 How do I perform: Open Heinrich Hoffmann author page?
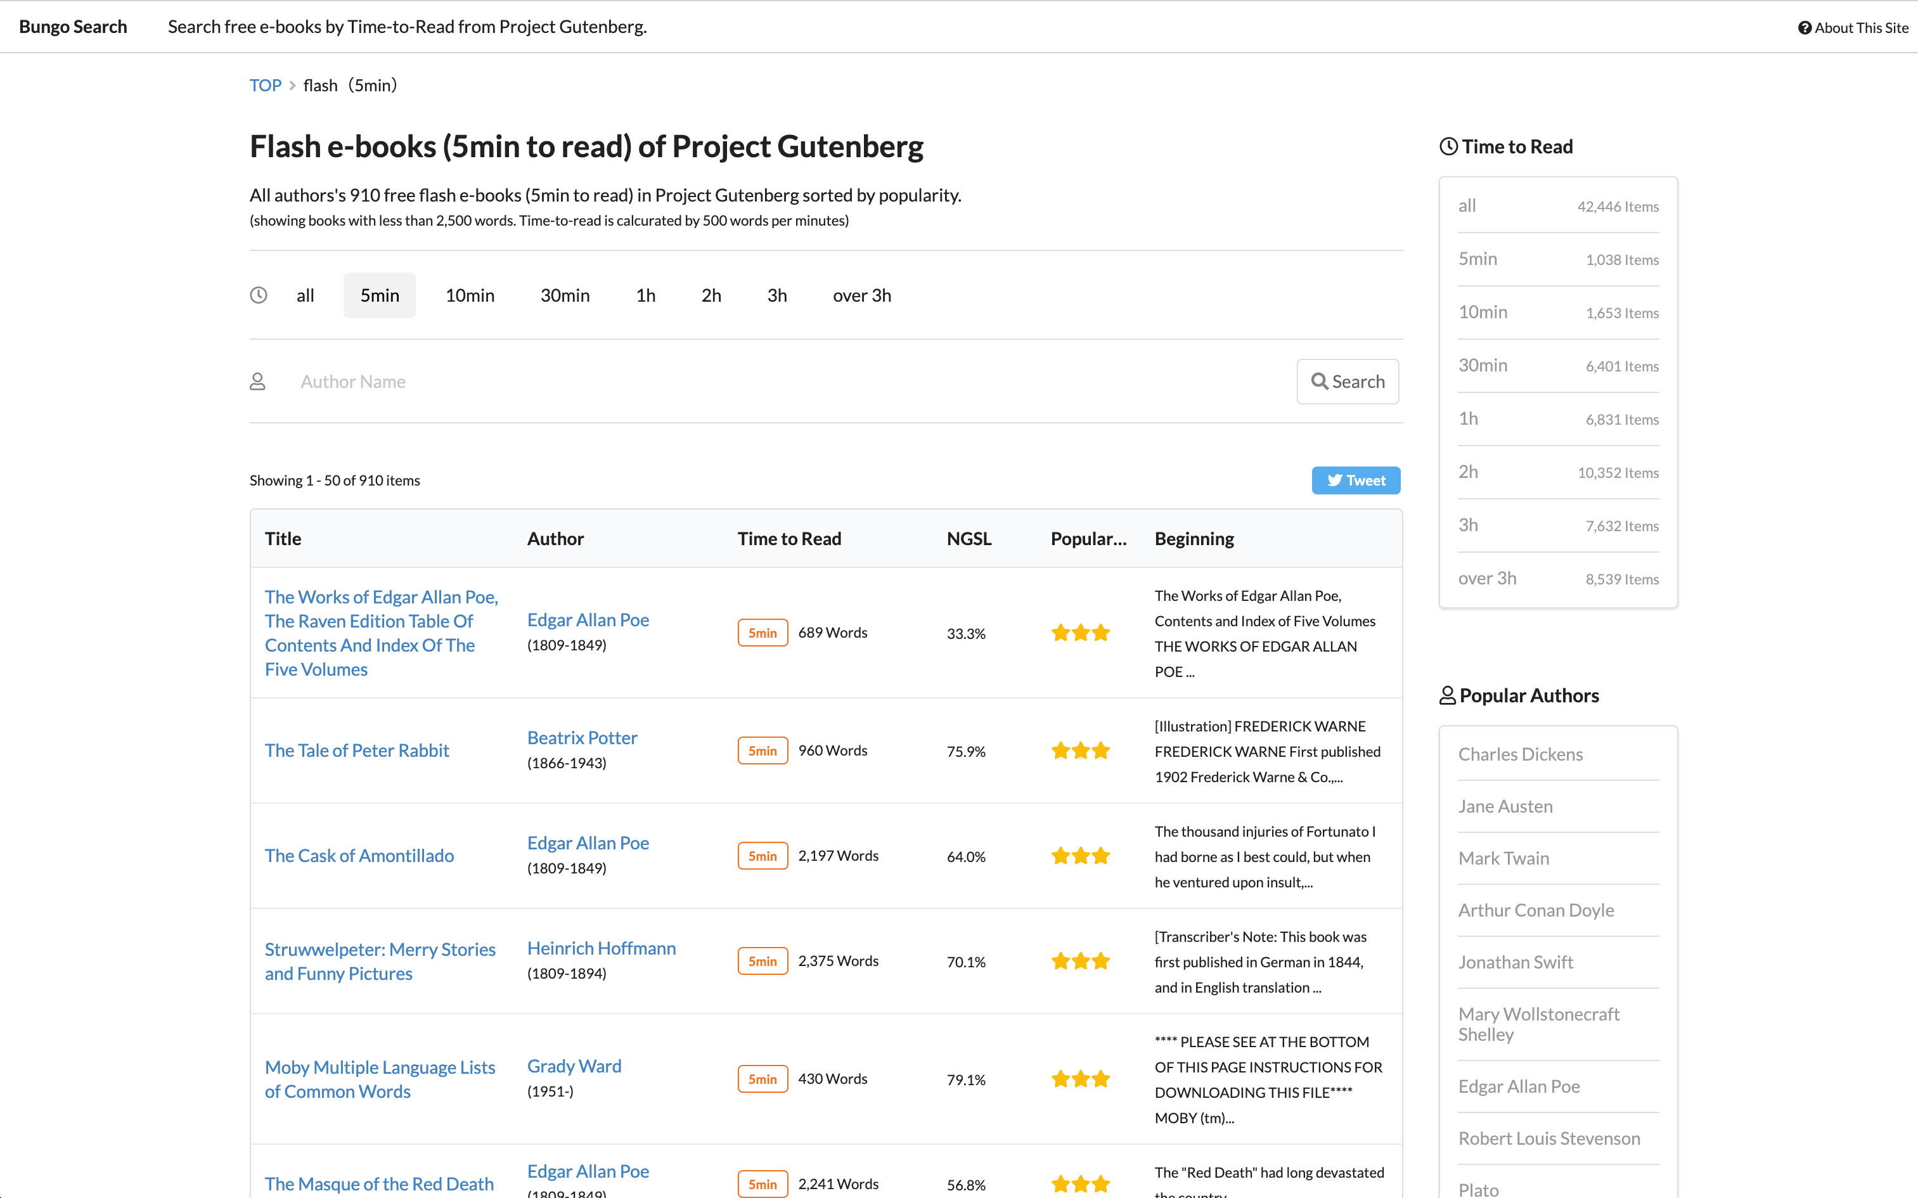(602, 948)
